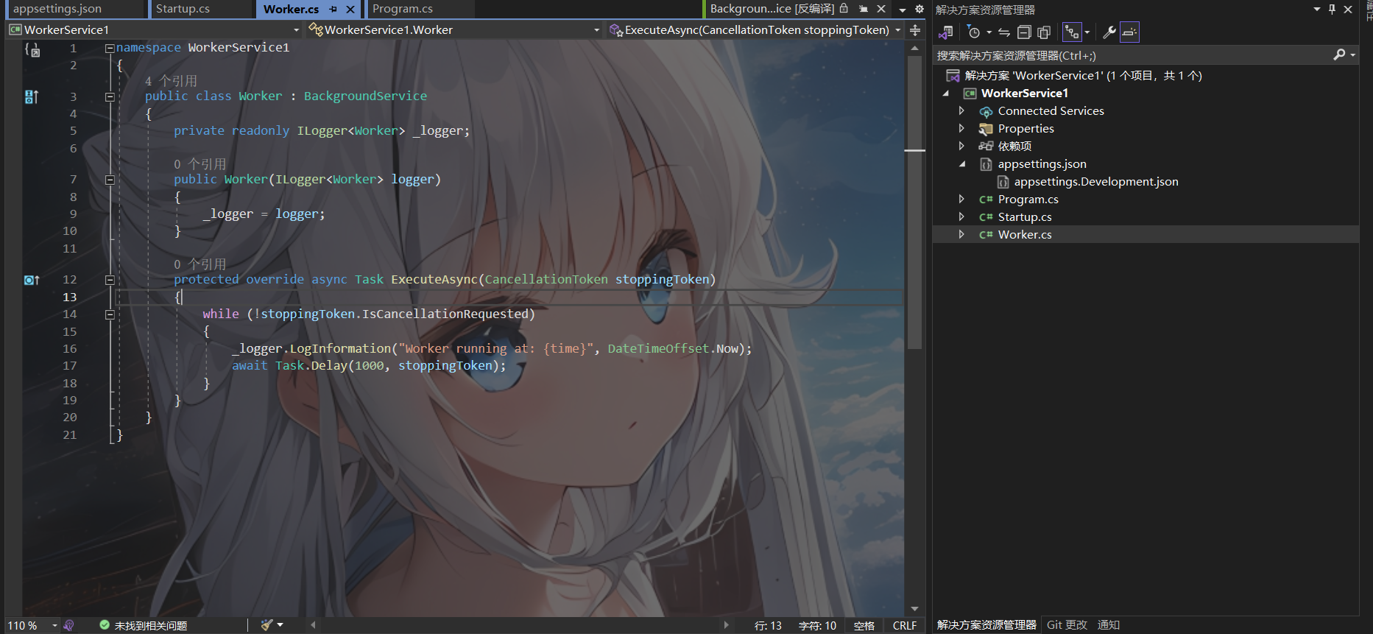
Task: Click the show all files icon
Action: point(1044,32)
